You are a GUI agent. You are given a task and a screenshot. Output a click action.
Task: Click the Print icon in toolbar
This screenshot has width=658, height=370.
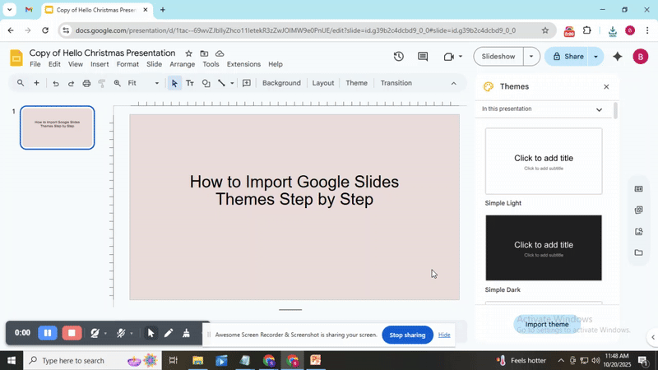coord(86,83)
